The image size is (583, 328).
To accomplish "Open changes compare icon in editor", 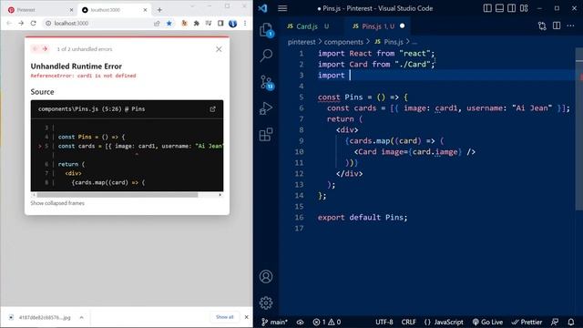I will click(x=542, y=26).
